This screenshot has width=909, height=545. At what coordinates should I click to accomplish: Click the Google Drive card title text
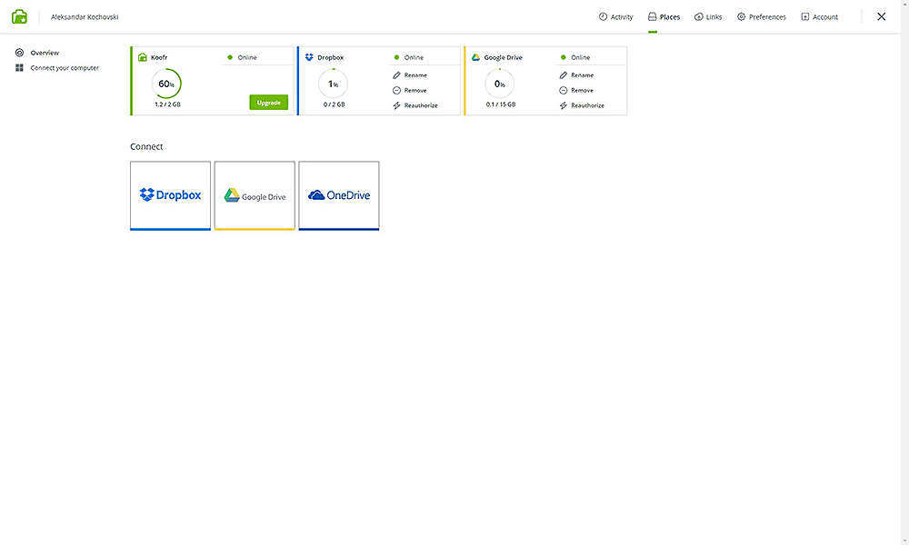pyautogui.click(x=504, y=57)
